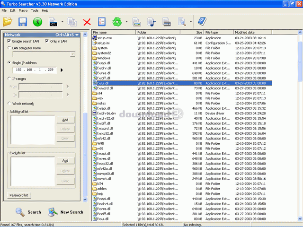Click the command prompt C:\ document icon
The height and width of the screenshot is (227, 303).
click(x=53, y=22)
